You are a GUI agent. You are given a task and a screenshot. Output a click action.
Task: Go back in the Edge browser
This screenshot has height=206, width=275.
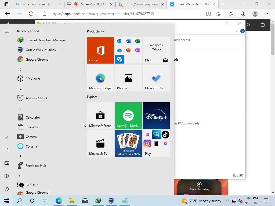pyautogui.click(x=7, y=14)
